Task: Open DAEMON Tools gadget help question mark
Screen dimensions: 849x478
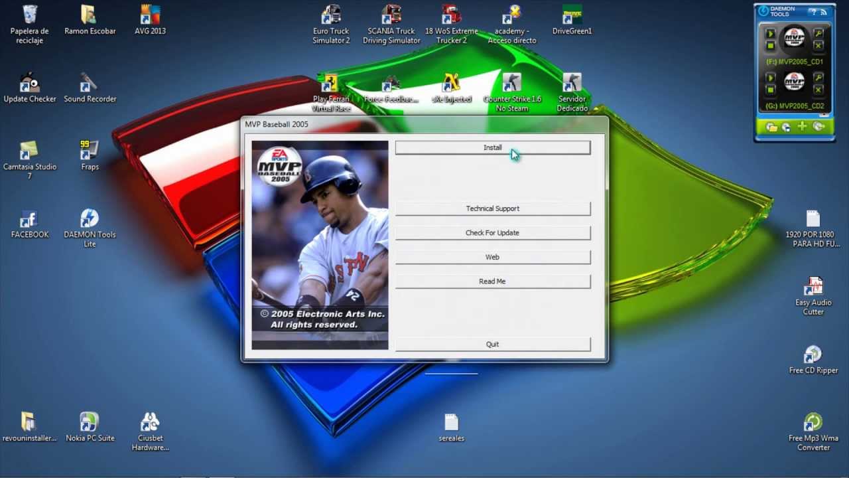Action: point(813,13)
